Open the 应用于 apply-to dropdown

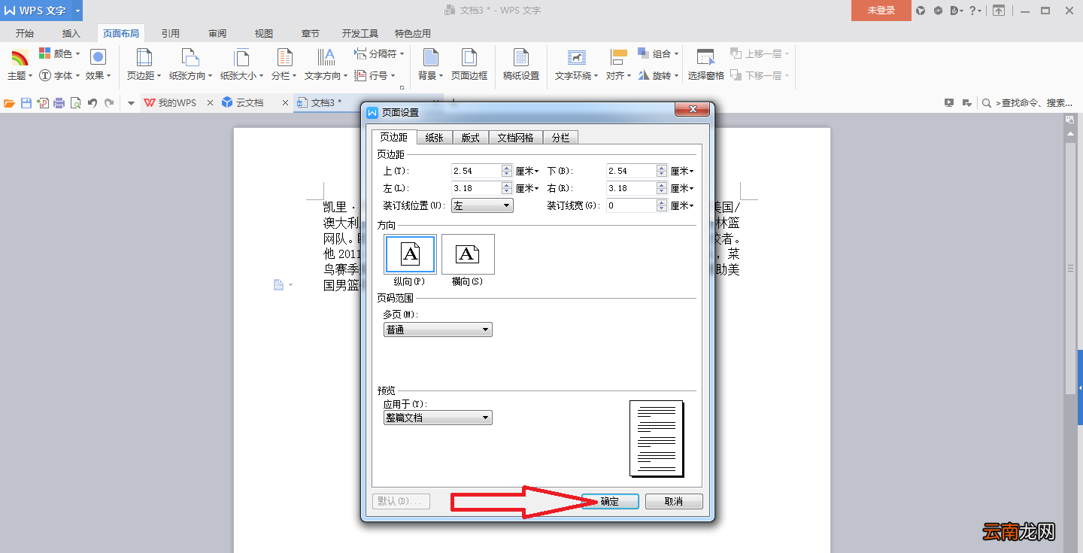point(438,418)
